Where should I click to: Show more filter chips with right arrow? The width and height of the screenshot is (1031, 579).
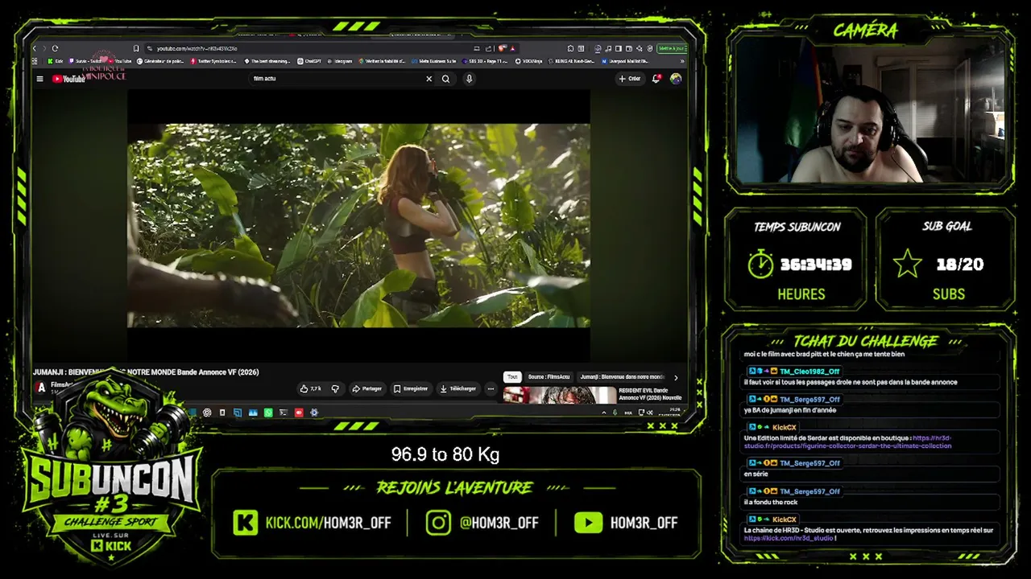[676, 377]
